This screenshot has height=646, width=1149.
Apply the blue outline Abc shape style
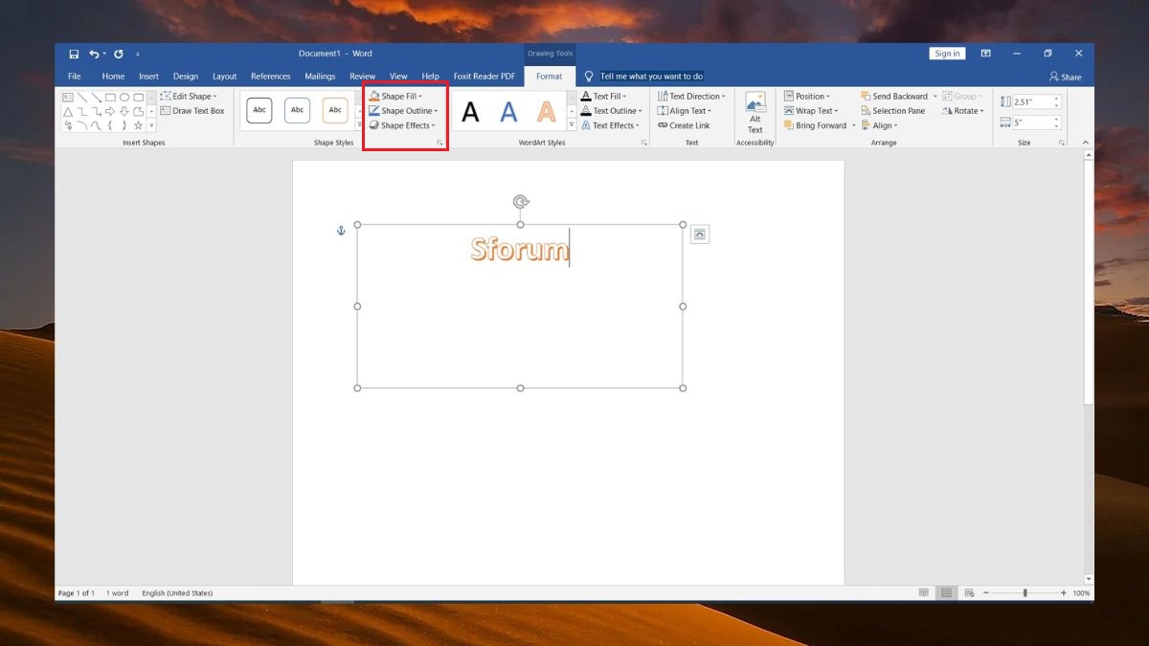pyautogui.click(x=298, y=110)
